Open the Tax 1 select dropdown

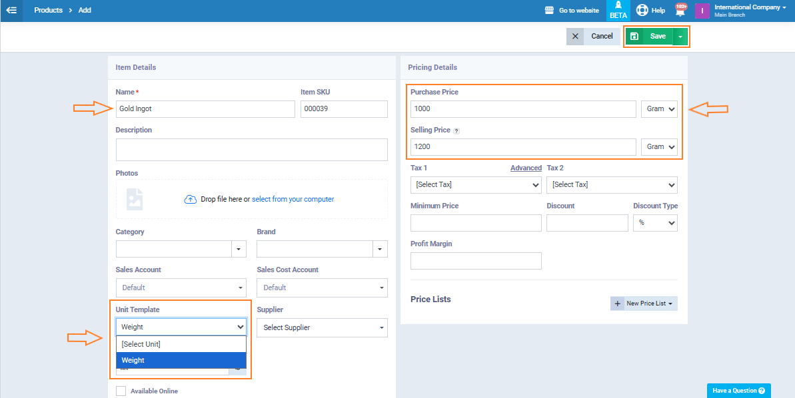(x=476, y=185)
